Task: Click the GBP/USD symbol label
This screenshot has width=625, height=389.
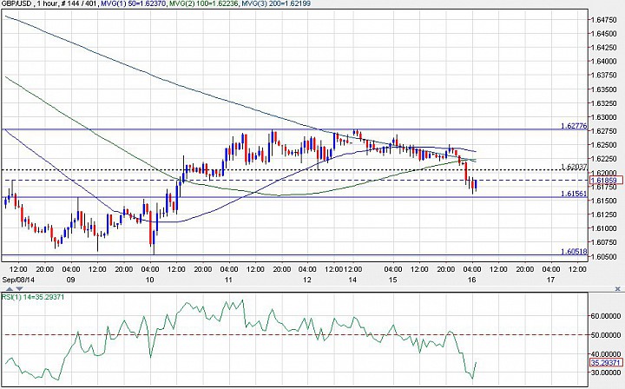Action: click(16, 3)
